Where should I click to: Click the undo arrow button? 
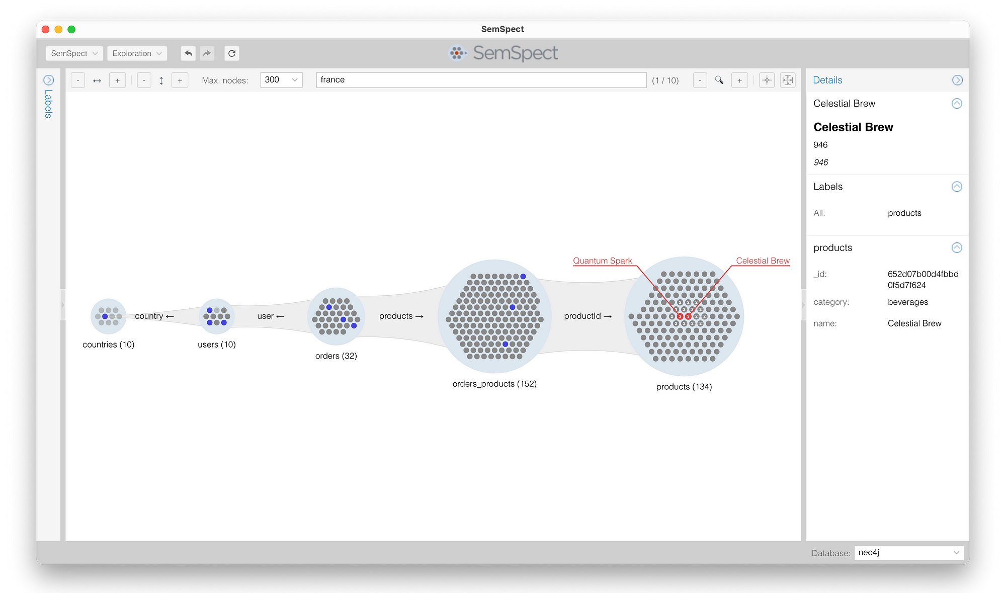(188, 53)
